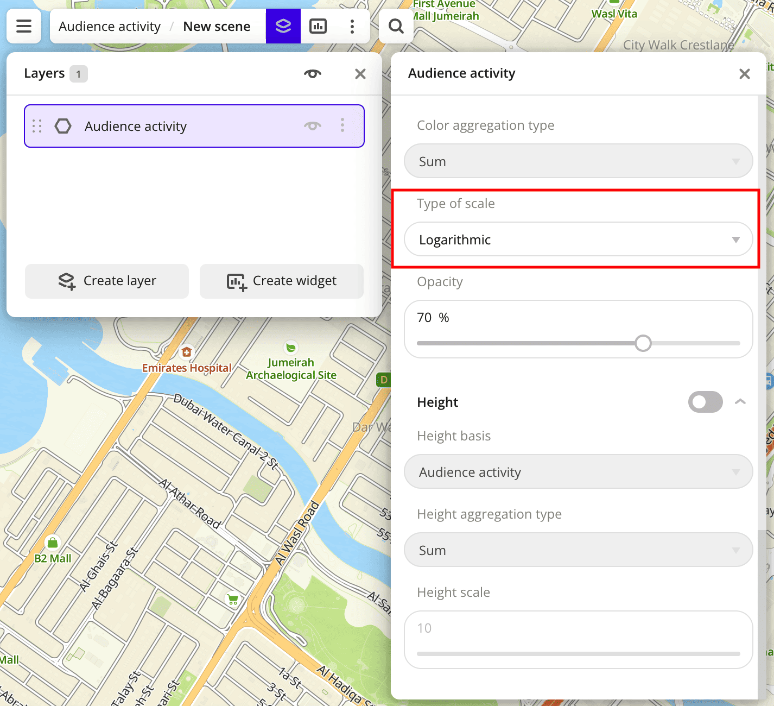Open the hamburger main menu
This screenshot has width=774, height=706.
pyautogui.click(x=24, y=26)
